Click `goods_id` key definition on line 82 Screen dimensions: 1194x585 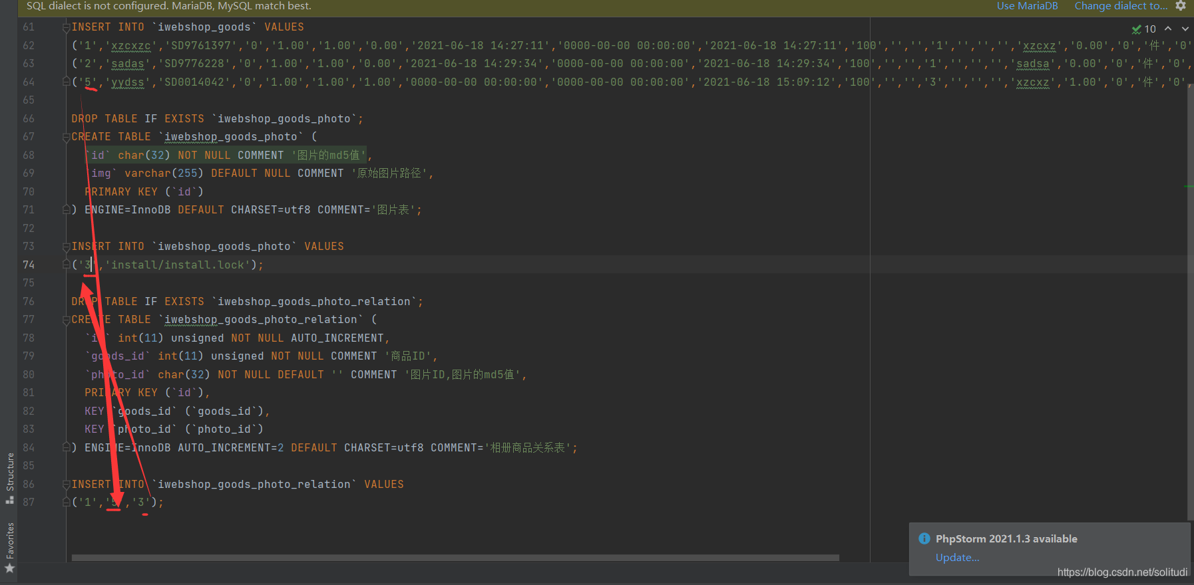point(144,411)
